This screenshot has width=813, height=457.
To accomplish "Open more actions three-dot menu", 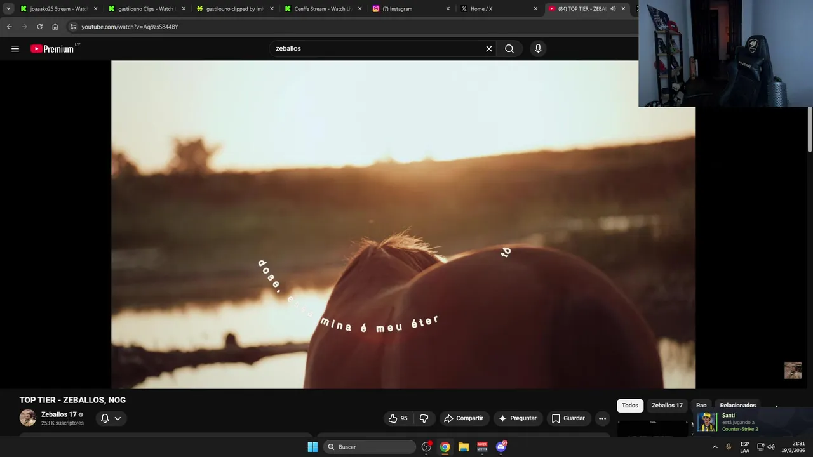I will coord(602,418).
